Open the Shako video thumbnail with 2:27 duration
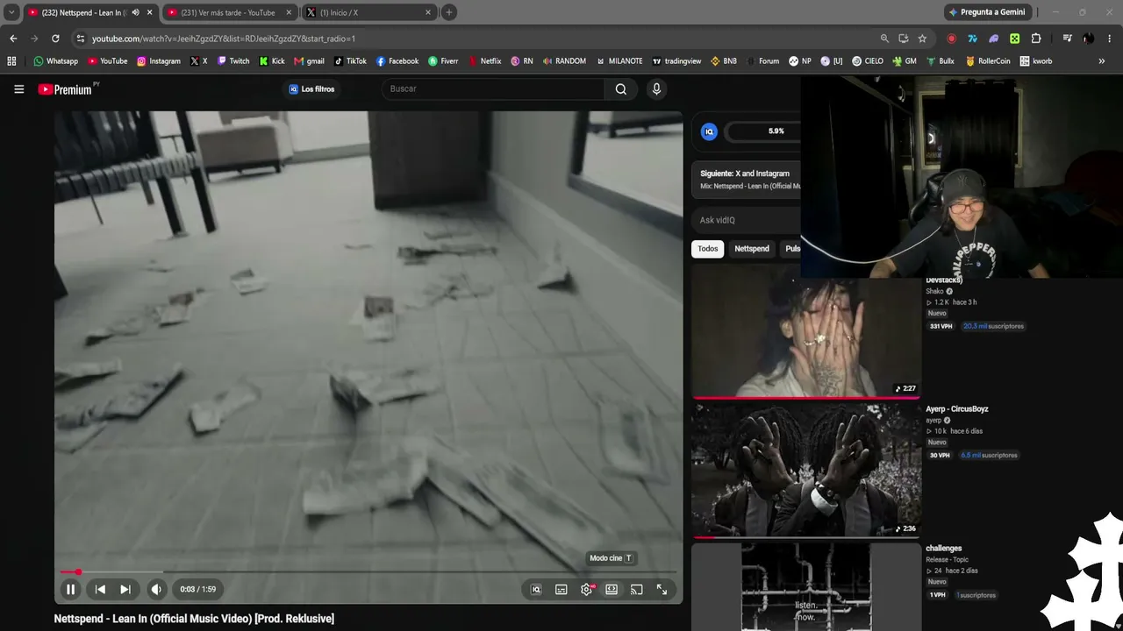Viewport: 1123px width, 631px height. 806,332
